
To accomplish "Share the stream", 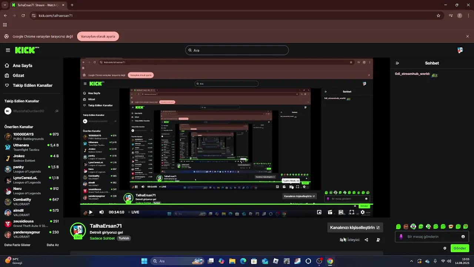I will tap(366, 240).
